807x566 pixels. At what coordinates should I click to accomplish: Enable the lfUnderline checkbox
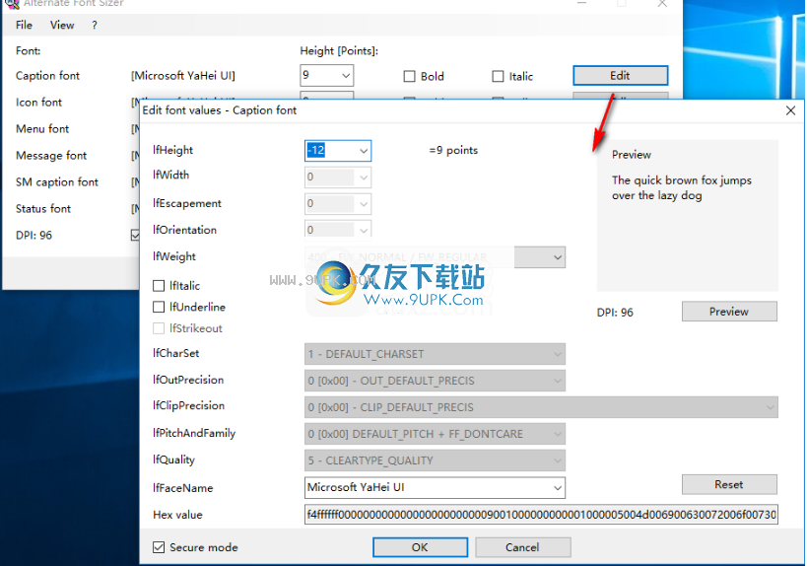(159, 307)
